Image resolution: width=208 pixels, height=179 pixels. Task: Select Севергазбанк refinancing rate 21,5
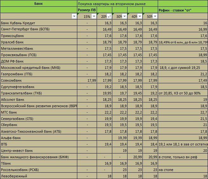tap(183, 119)
